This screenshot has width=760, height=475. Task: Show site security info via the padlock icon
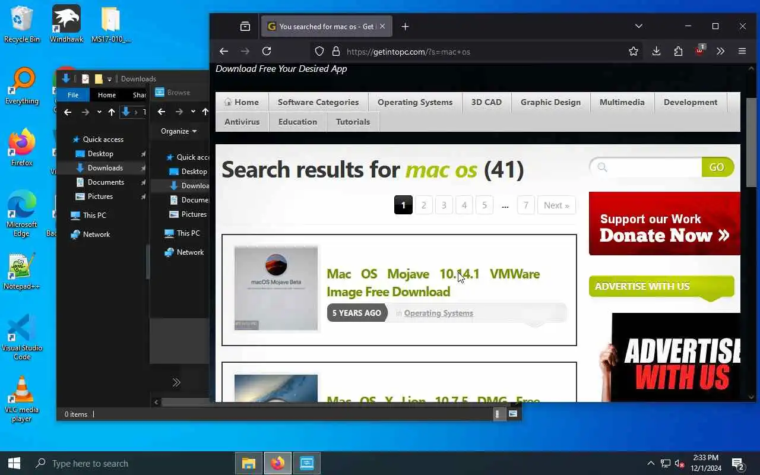[x=335, y=52]
